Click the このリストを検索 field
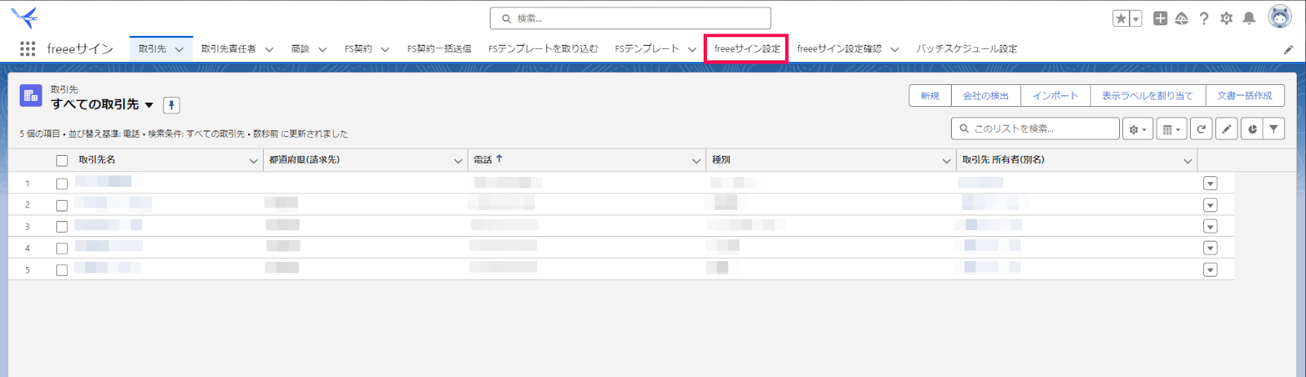The height and width of the screenshot is (377, 1306). [x=1035, y=129]
